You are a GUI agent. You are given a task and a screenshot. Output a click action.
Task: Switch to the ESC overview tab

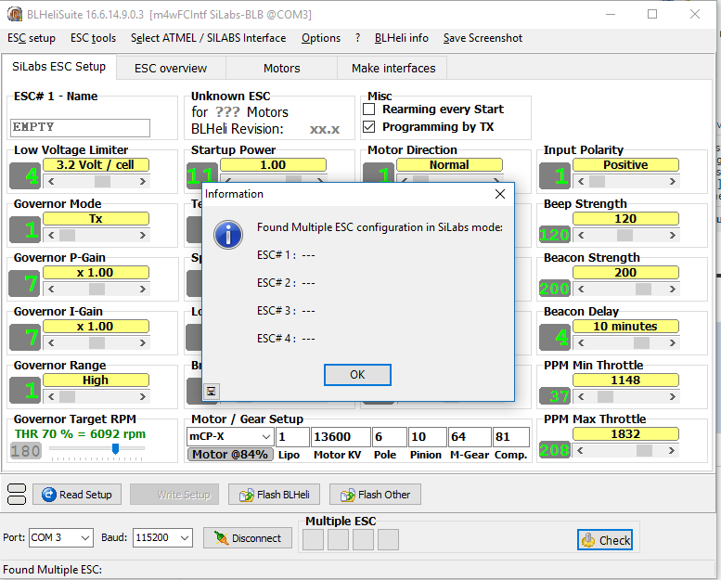[x=171, y=68]
